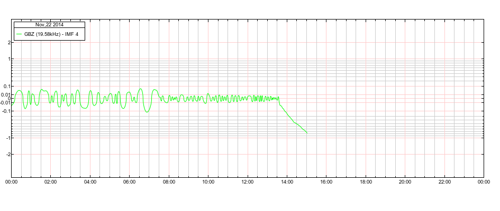Click x-axis label 14:00

(287, 182)
